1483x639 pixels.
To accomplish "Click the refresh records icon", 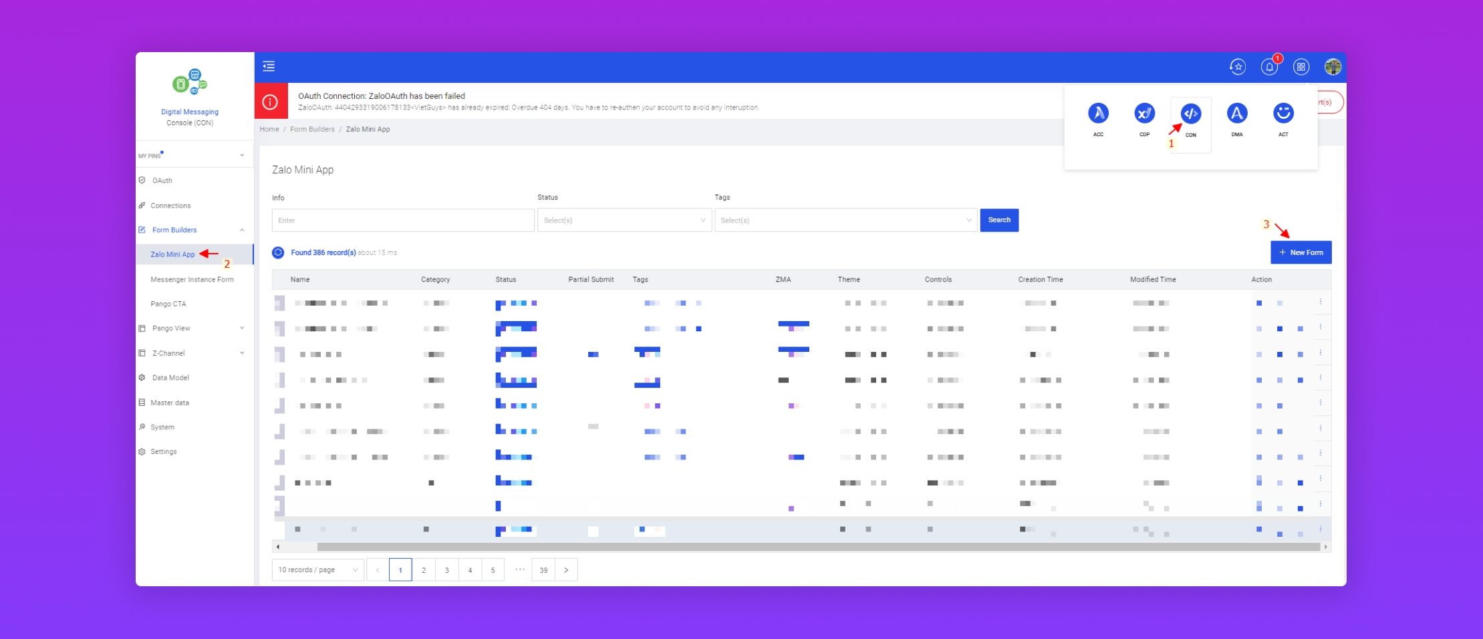I will click(278, 252).
